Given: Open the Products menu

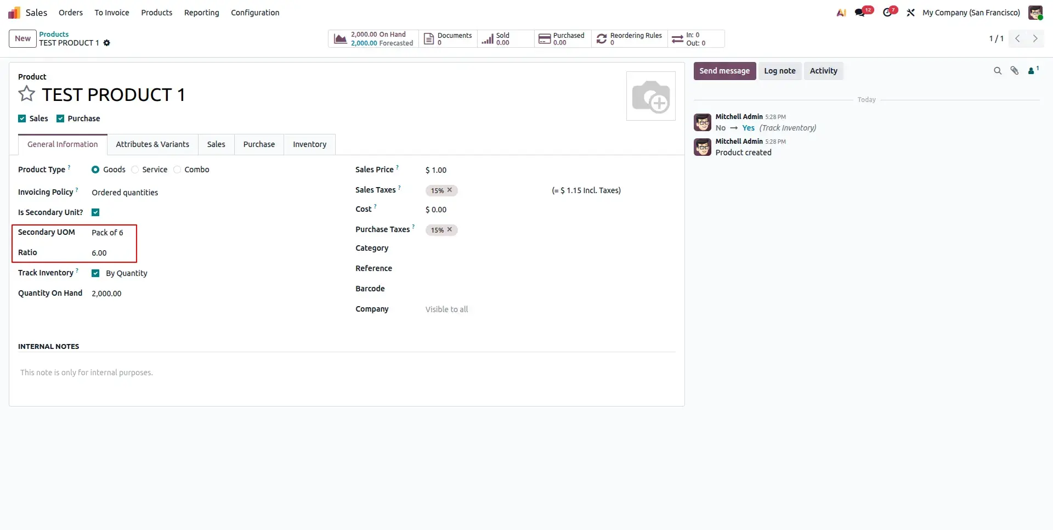Looking at the screenshot, I should coord(157,13).
